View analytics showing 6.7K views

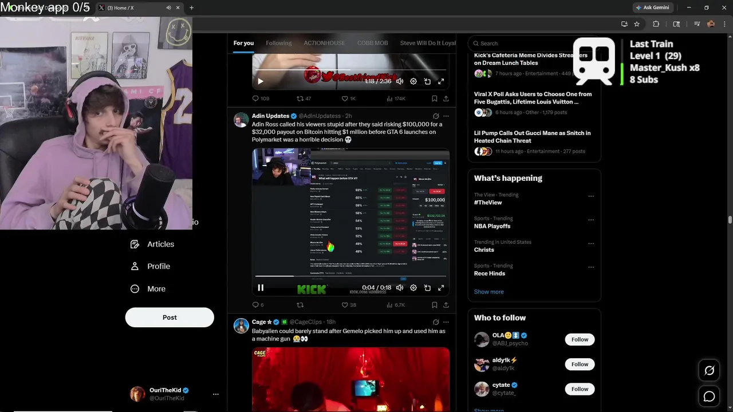395,305
